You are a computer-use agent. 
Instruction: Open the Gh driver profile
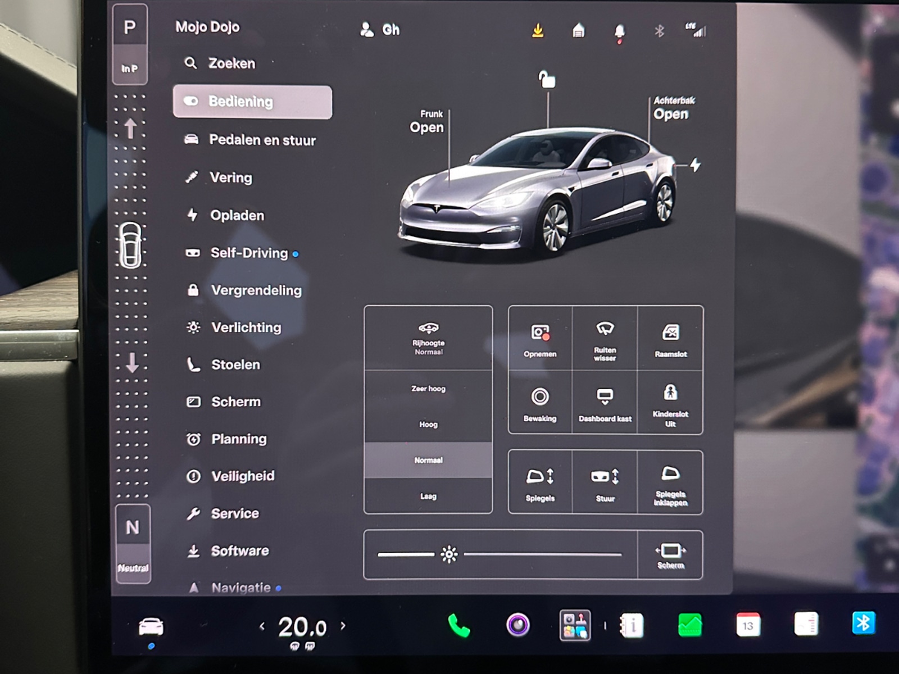click(380, 30)
